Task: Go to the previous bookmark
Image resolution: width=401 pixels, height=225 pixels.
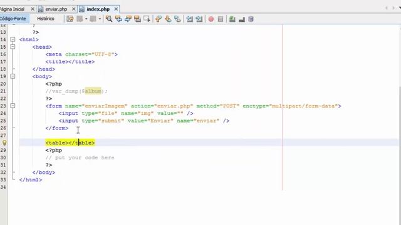Action: point(159,19)
